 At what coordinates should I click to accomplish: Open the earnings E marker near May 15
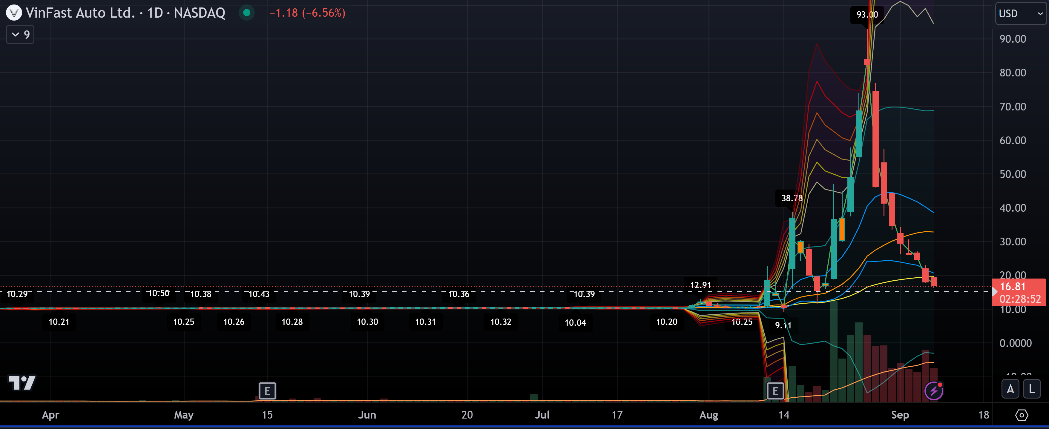pos(267,391)
